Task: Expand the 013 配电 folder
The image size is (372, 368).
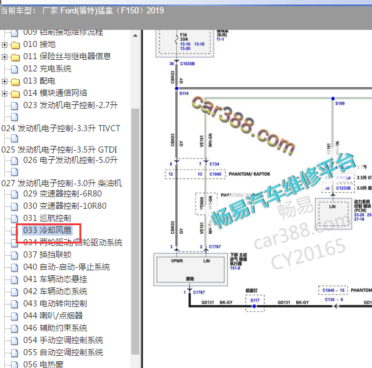Action: click(x=4, y=82)
